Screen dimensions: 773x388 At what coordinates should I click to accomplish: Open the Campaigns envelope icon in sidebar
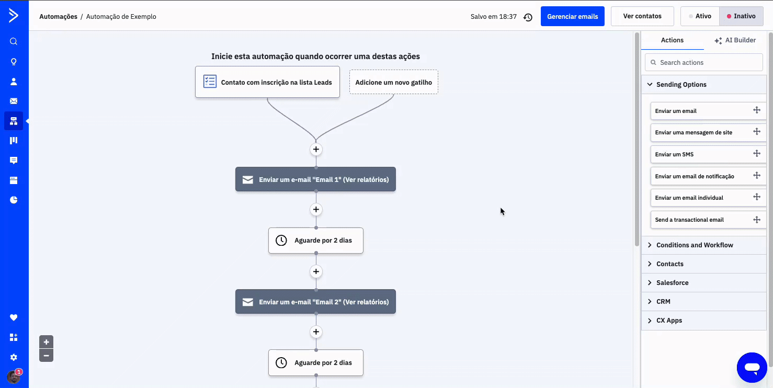(14, 101)
